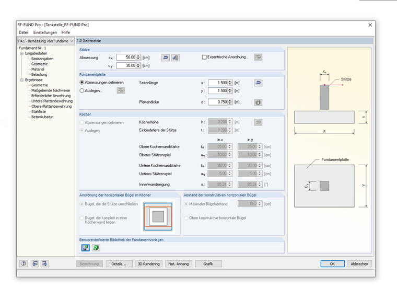Click the column pick arrow icon next to cx
The width and height of the screenshot is (397, 298).
[166, 58]
